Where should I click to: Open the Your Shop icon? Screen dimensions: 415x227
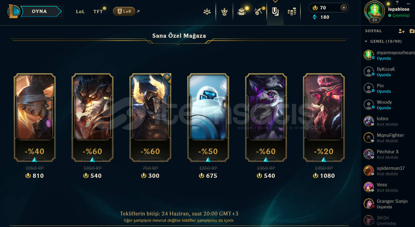(275, 12)
